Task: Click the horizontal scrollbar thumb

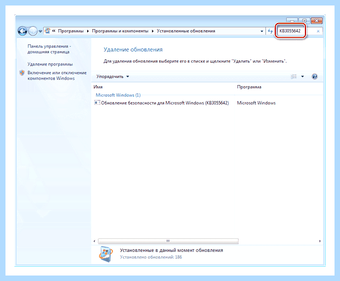Action: (x=168, y=241)
